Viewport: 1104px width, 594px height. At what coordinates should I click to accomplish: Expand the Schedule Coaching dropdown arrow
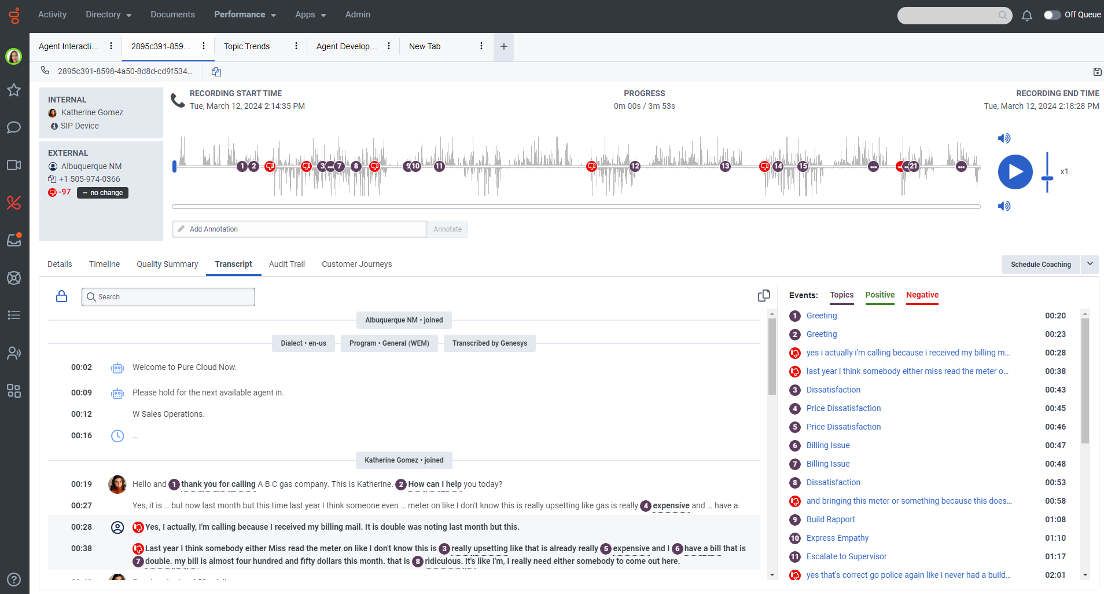pos(1090,264)
